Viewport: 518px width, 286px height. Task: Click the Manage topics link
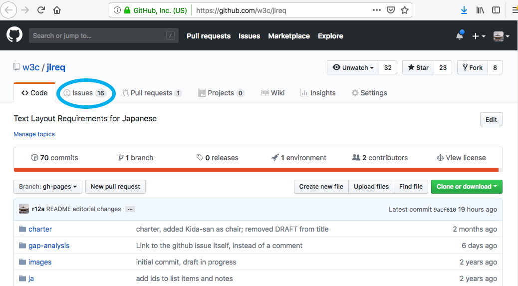point(34,134)
